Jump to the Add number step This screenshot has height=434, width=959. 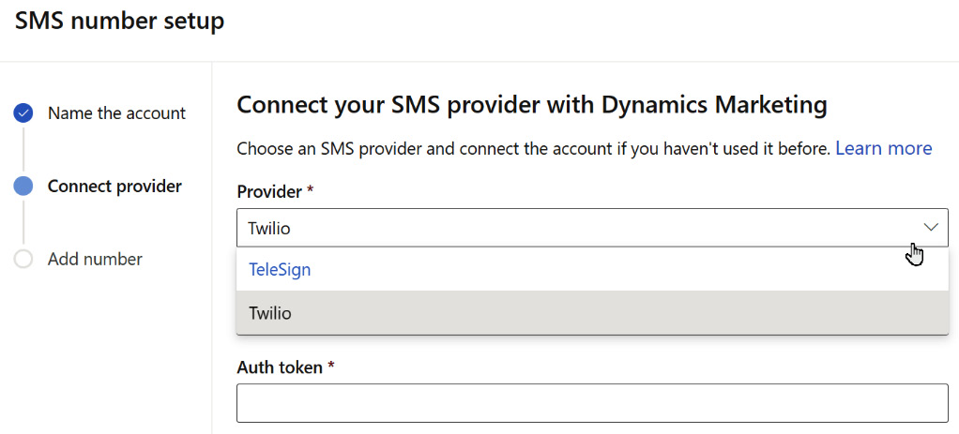pyautogui.click(x=95, y=259)
